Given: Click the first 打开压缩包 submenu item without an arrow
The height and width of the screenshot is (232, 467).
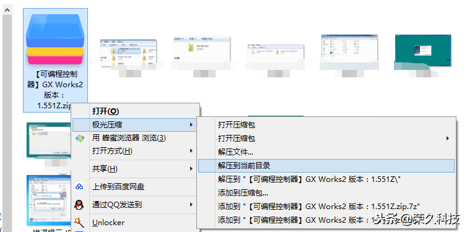Looking at the screenshot, I should pos(326,125).
